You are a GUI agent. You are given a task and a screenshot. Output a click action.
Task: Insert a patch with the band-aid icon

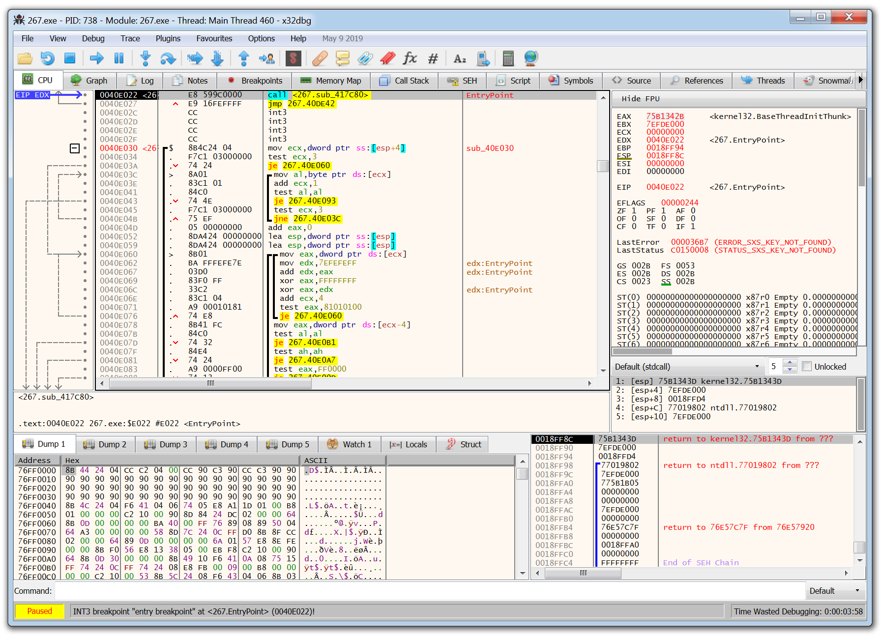click(x=320, y=58)
